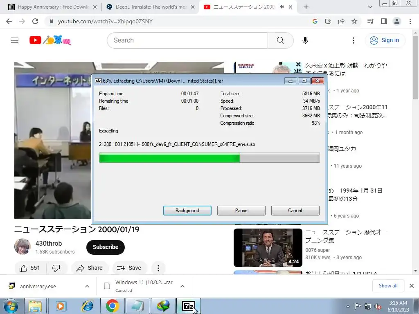Open ニュースステーション 歴代オープニング集 thumbnail
This screenshot has height=314, width=419.
(268, 247)
